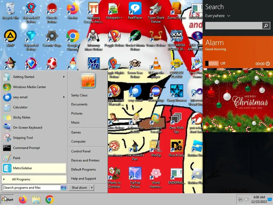Click the Alarm time 00:00 clock
273x205 pixels.
[x=263, y=64]
